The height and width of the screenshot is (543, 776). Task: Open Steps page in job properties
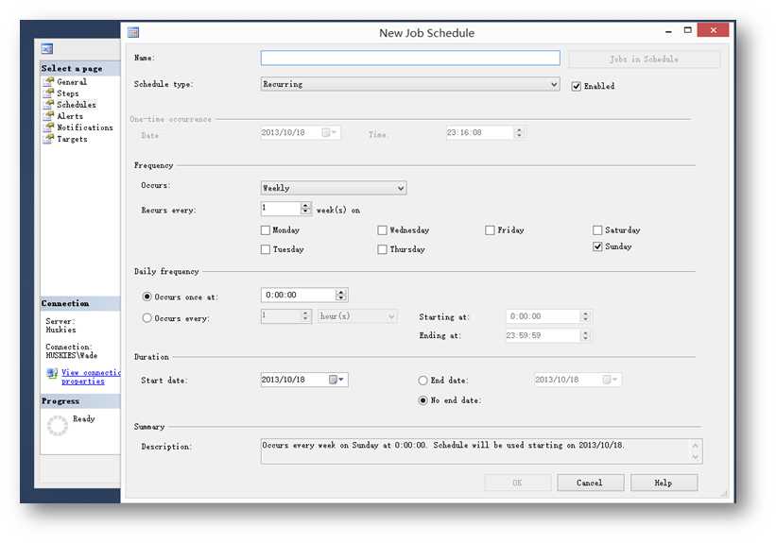68,93
